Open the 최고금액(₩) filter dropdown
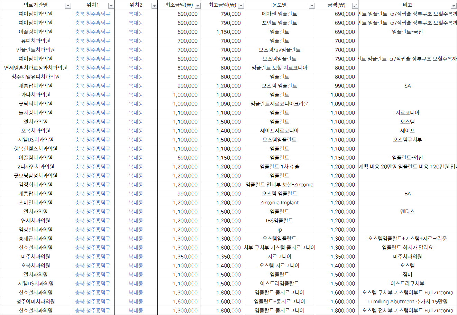The width and height of the screenshot is (457, 315). coord(240,6)
